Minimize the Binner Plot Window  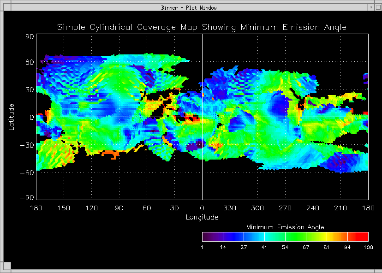pos(370,7)
